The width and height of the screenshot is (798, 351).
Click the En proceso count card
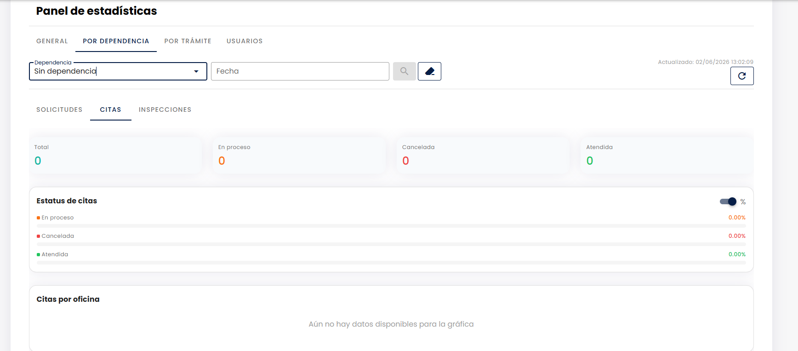pos(299,155)
